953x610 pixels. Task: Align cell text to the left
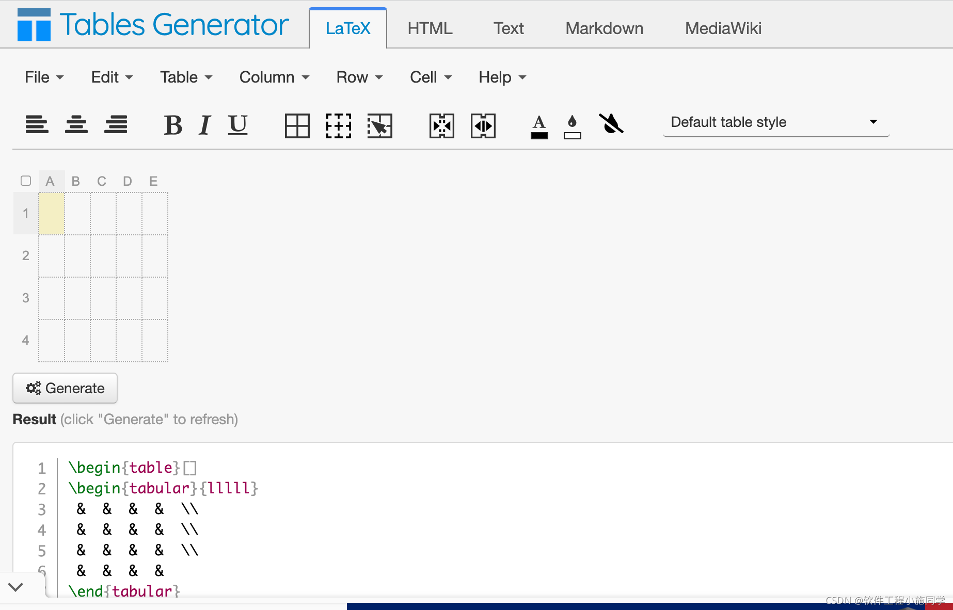(37, 124)
